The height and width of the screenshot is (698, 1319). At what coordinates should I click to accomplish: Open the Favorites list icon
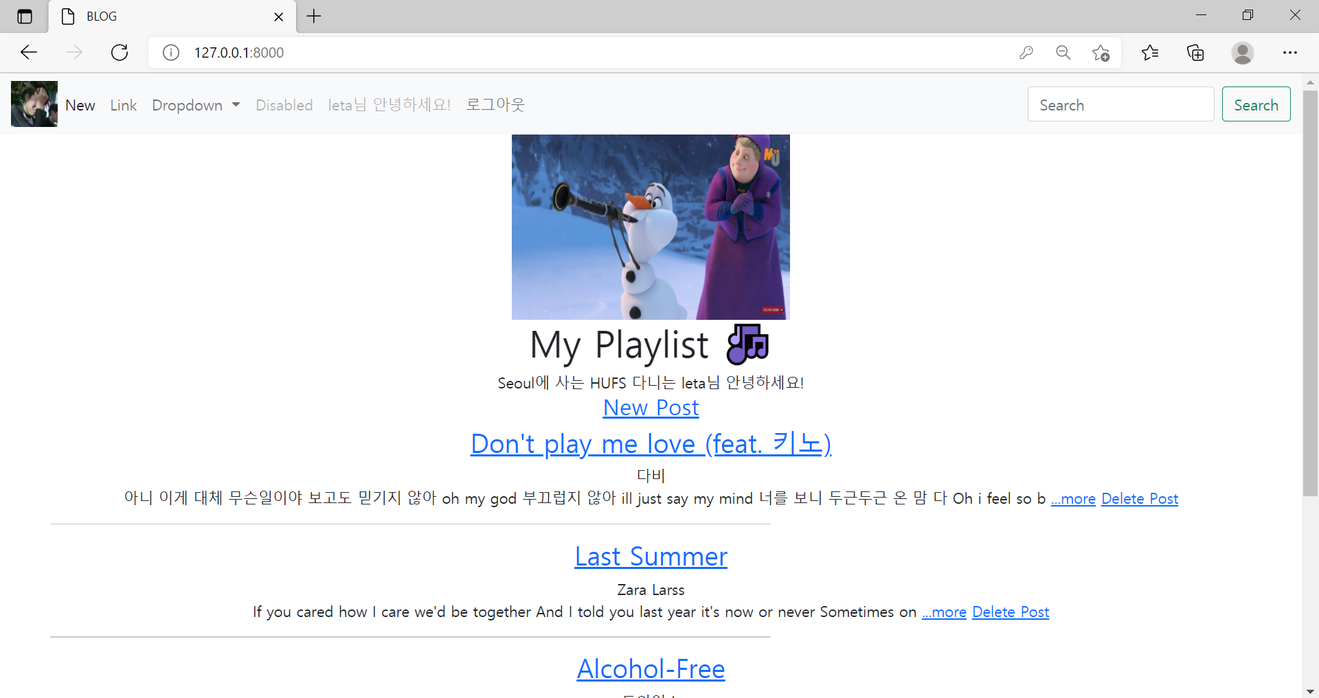pos(1150,52)
